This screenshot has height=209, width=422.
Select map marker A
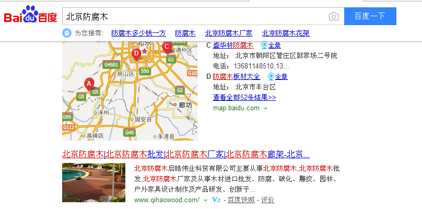pyautogui.click(x=89, y=84)
